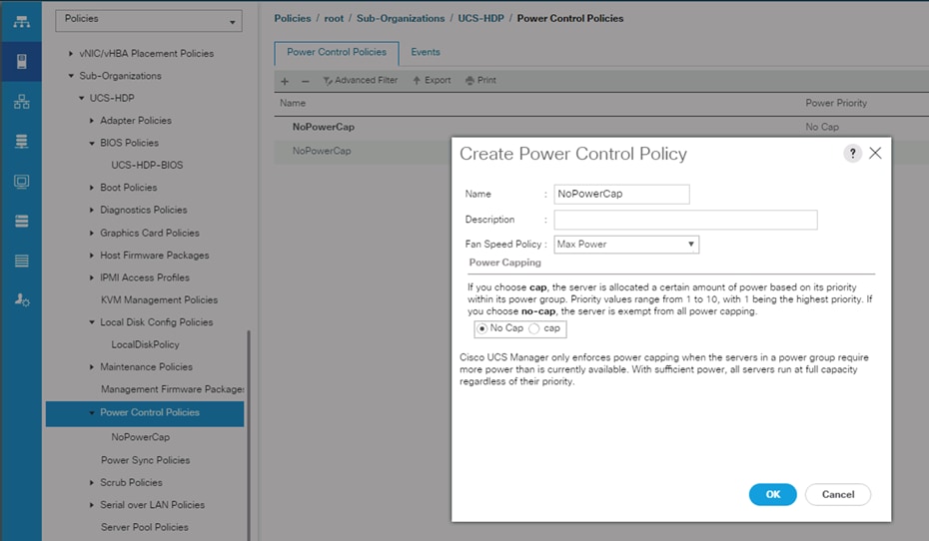The image size is (929, 541).
Task: Click the Name input field
Action: pyautogui.click(x=621, y=195)
